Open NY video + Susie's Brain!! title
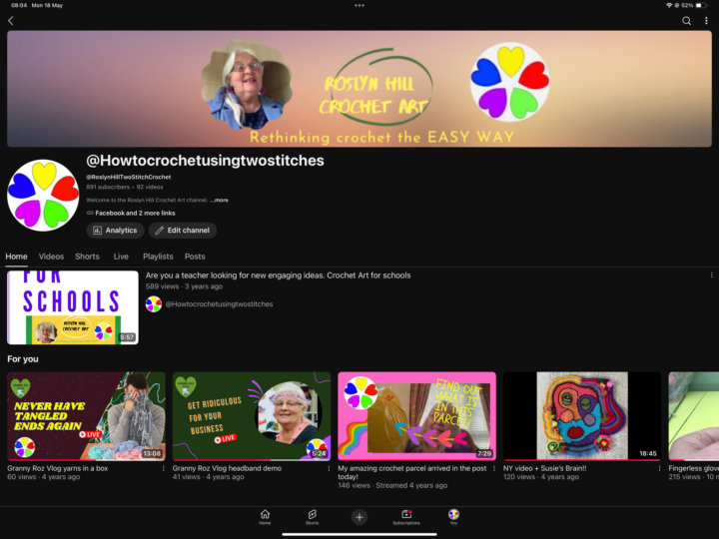Viewport: 719px width, 539px height. pos(545,468)
